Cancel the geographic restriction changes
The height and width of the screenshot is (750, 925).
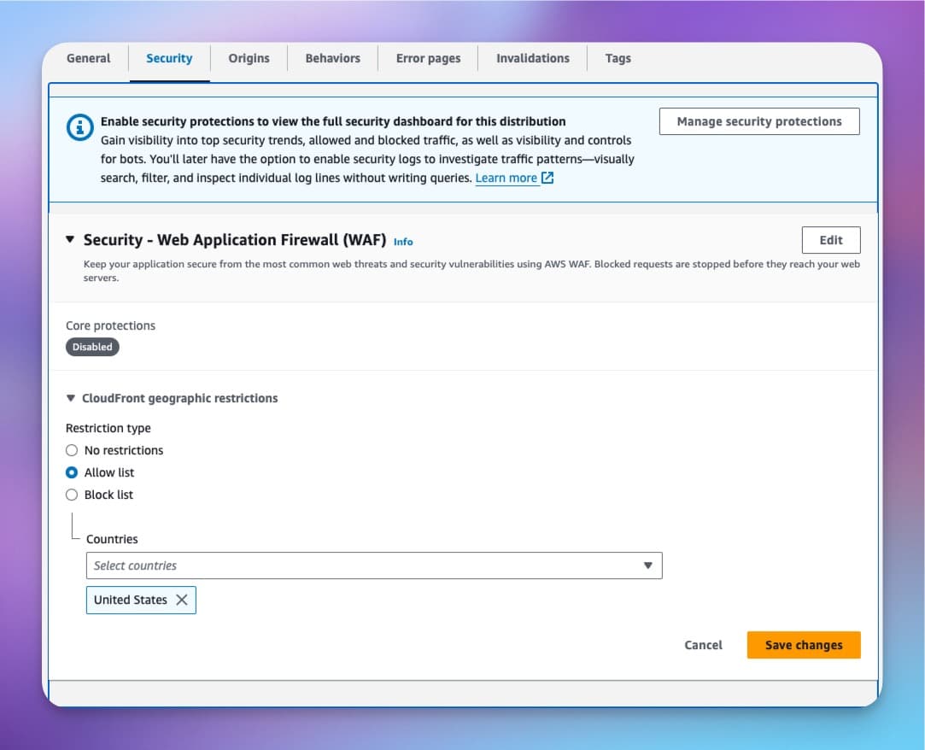click(703, 645)
